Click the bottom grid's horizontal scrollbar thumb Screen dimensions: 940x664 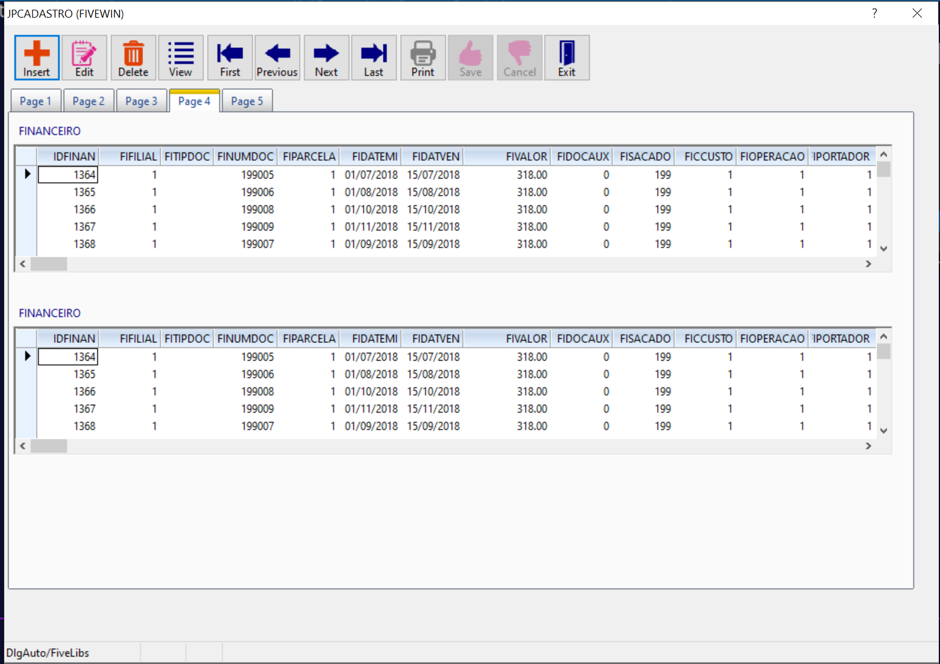[x=49, y=446]
